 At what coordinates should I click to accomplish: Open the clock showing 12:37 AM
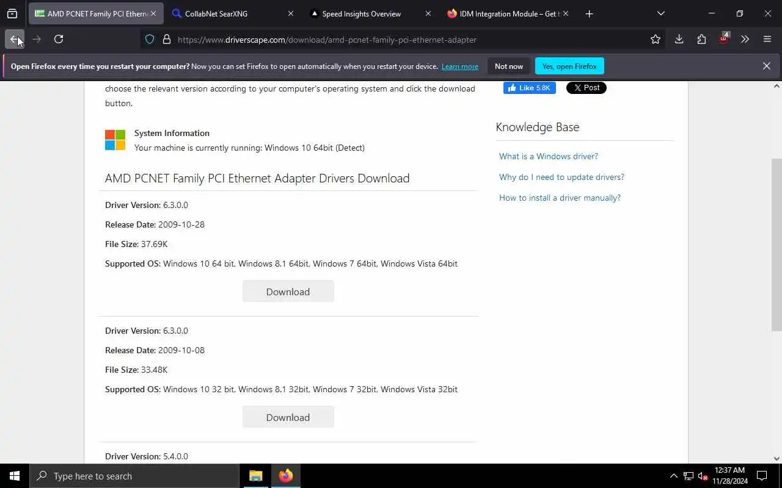[x=730, y=476]
